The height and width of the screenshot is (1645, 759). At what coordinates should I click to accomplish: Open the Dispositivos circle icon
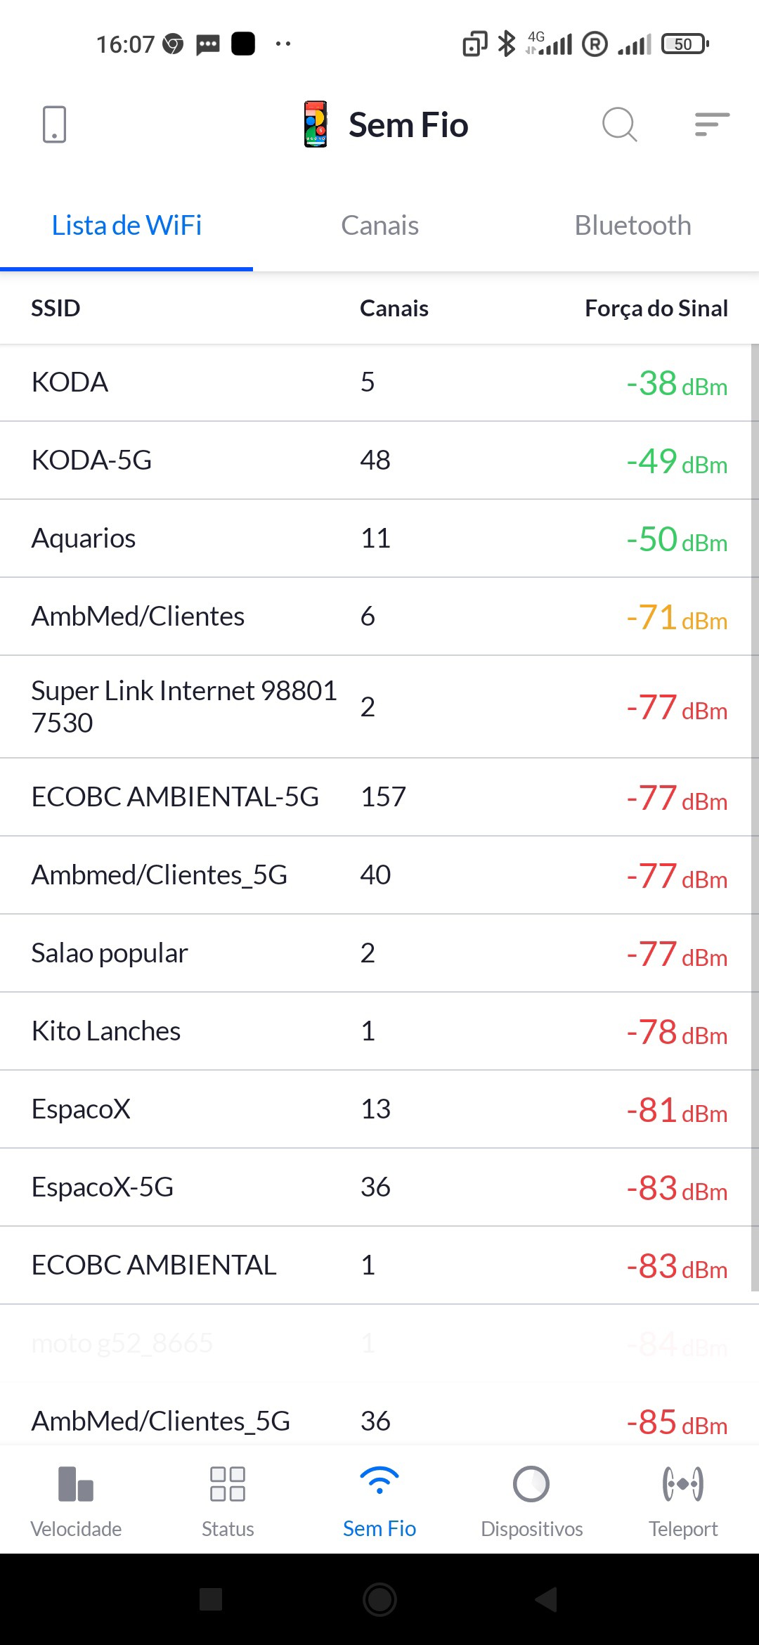[x=531, y=1484]
